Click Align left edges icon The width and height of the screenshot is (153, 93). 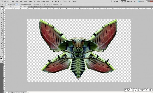41,4
